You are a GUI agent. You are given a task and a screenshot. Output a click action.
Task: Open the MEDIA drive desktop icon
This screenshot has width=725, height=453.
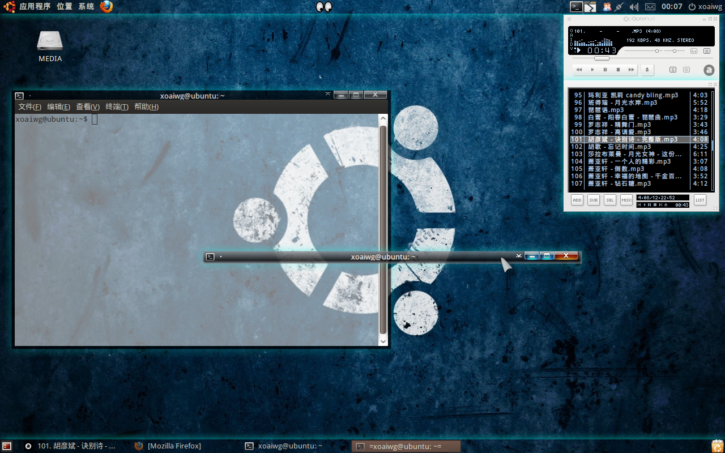coord(50,46)
